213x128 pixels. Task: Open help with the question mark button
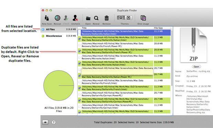pyautogui.click(x=54, y=122)
